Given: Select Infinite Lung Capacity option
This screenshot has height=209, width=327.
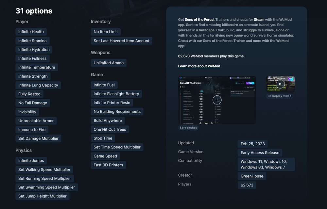Looking at the screenshot, I should [x=38, y=85].
